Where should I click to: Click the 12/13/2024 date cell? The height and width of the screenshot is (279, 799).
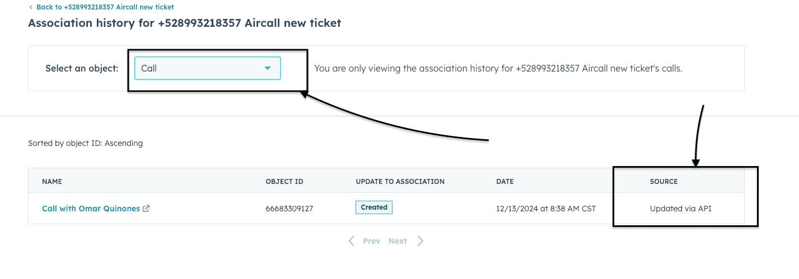point(545,209)
